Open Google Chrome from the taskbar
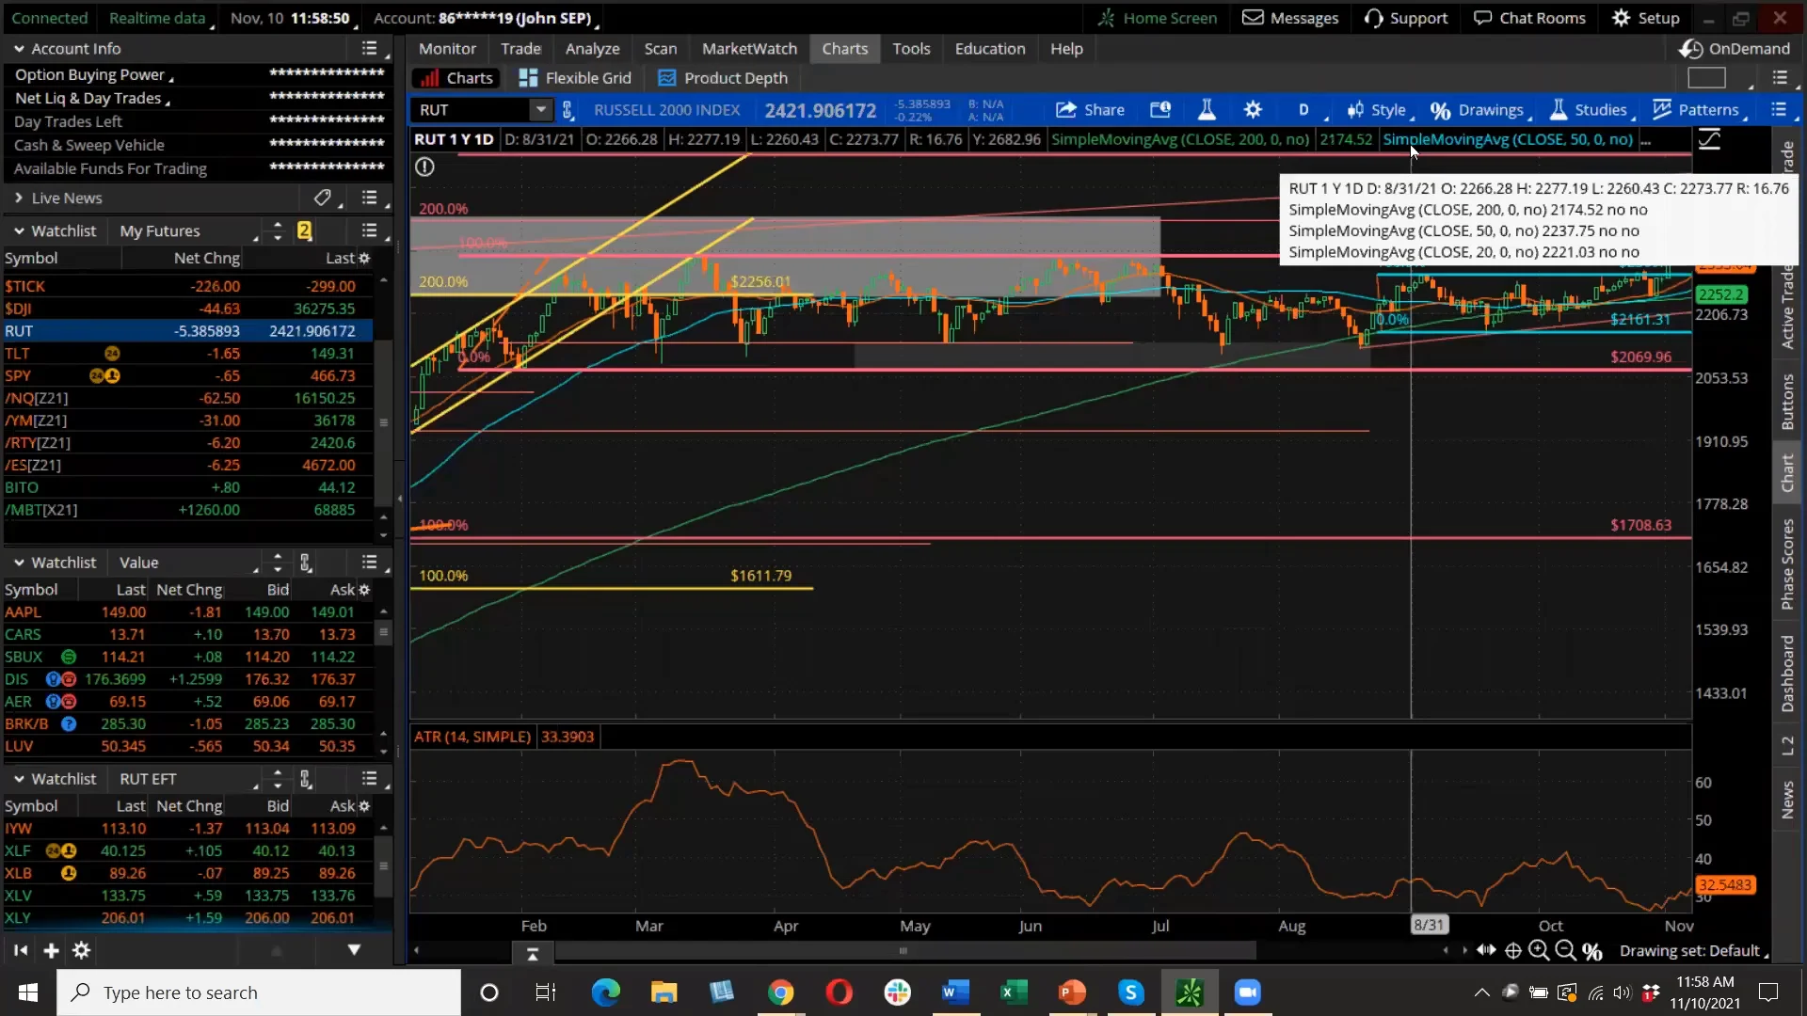The image size is (1807, 1016). pyautogui.click(x=780, y=992)
